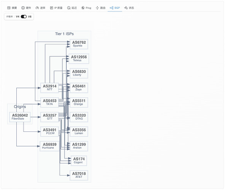The image size is (225, 190).
Task: Select the AS12956 Telxius node
Action: click(x=79, y=59)
